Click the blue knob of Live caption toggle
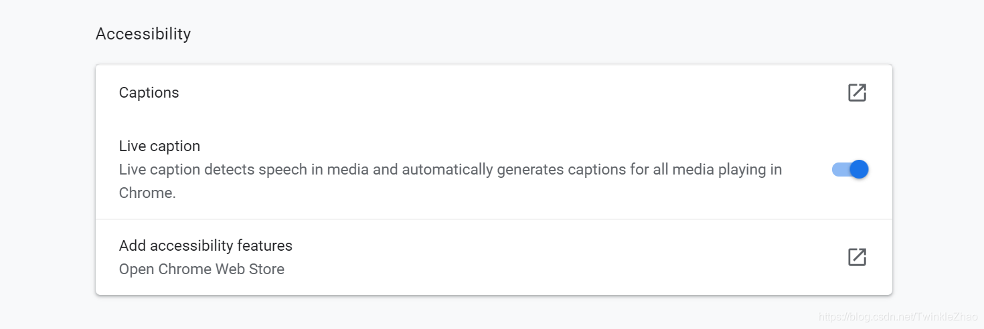 pos(858,170)
